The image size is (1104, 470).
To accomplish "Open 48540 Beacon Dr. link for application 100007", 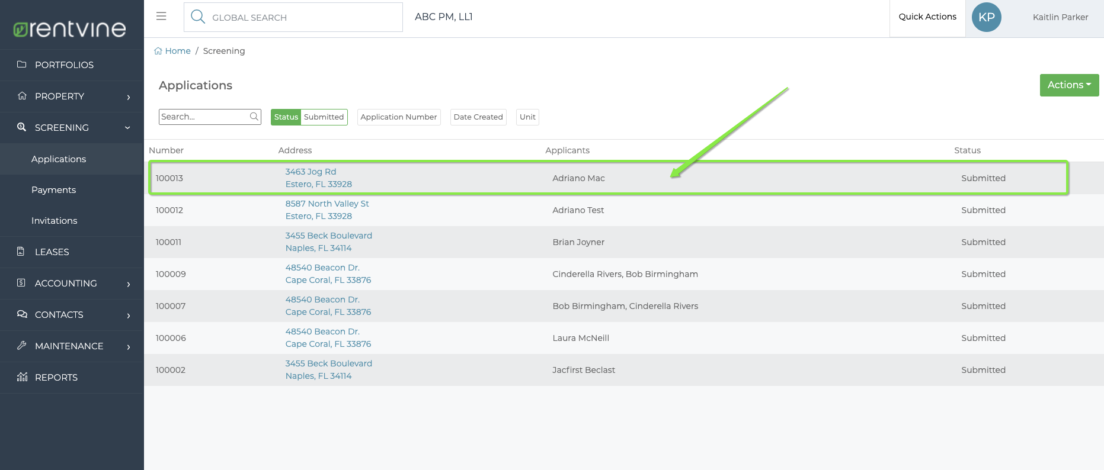I will pyautogui.click(x=322, y=300).
